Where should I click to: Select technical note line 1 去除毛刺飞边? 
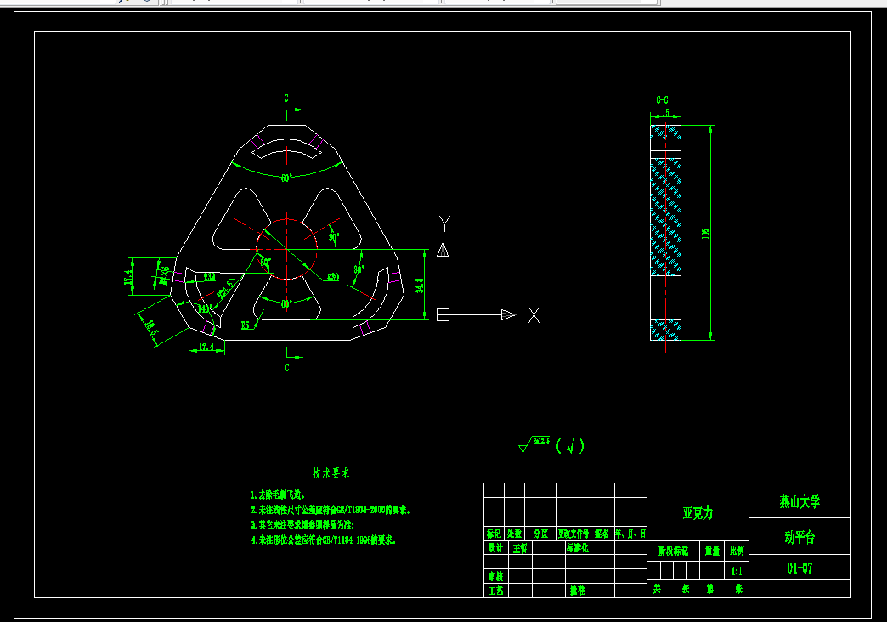(x=278, y=495)
